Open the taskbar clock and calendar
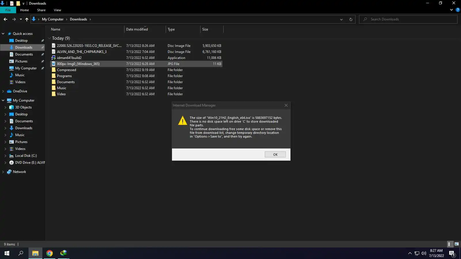The image size is (461, 259). click(x=436, y=253)
